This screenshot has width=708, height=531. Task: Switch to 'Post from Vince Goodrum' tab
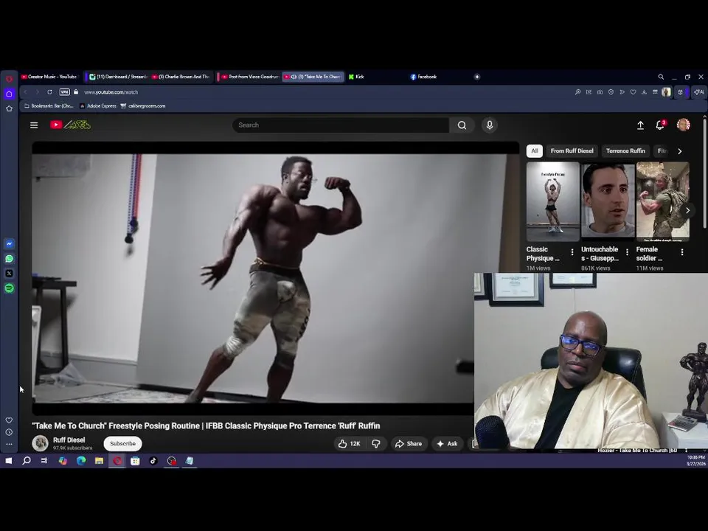tap(249, 77)
